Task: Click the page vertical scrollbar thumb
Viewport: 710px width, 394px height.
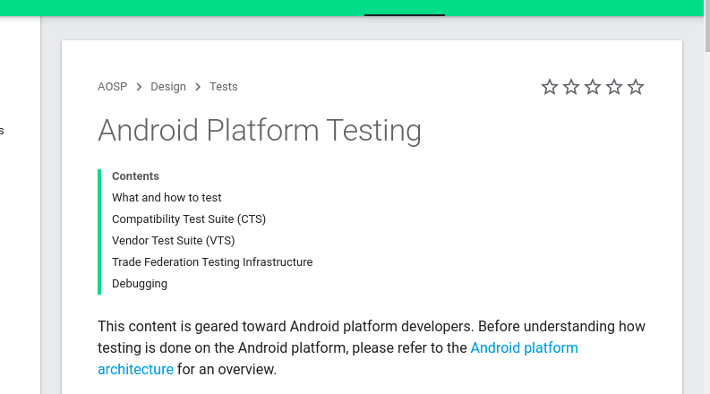Action: (x=707, y=25)
